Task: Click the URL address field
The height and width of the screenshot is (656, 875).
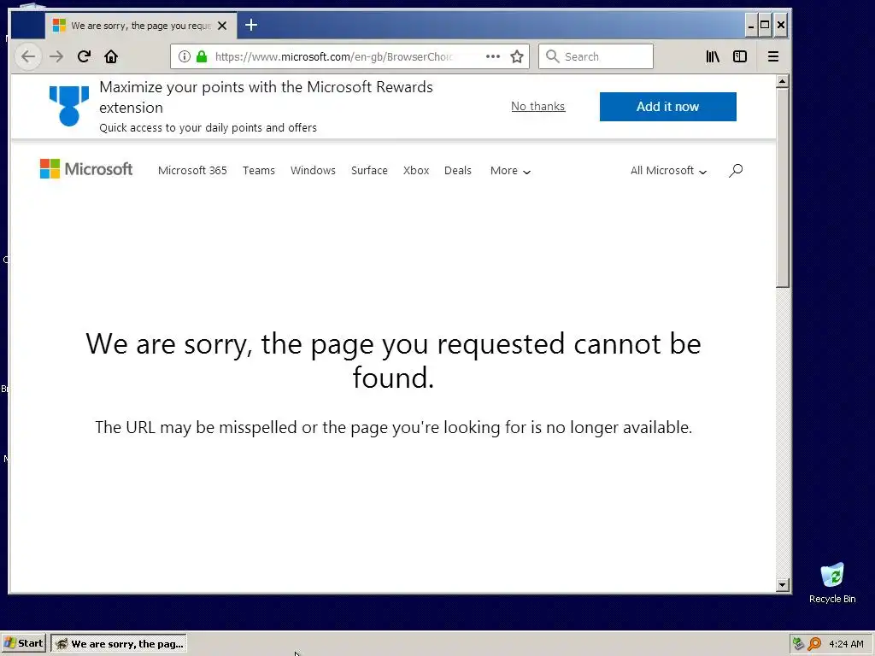Action: tap(333, 56)
